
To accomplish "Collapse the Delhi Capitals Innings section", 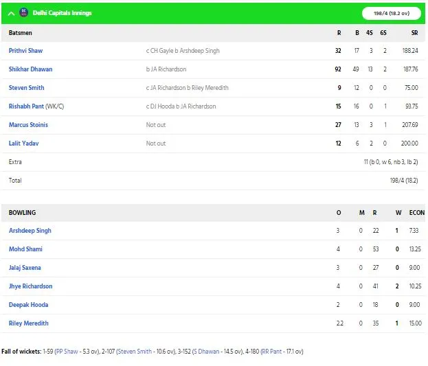I will tap(11, 13).
